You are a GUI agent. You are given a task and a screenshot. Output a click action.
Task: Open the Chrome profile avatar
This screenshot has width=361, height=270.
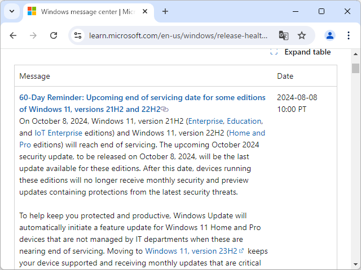pos(330,35)
